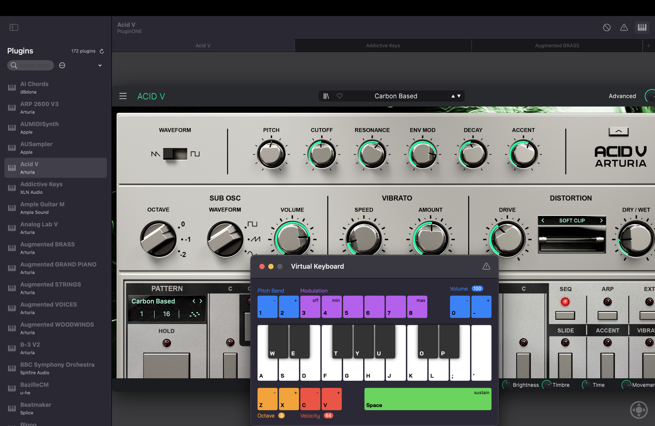The height and width of the screenshot is (426, 655).
Task: Decrease volume with the 0 key
Action: [x=460, y=307]
